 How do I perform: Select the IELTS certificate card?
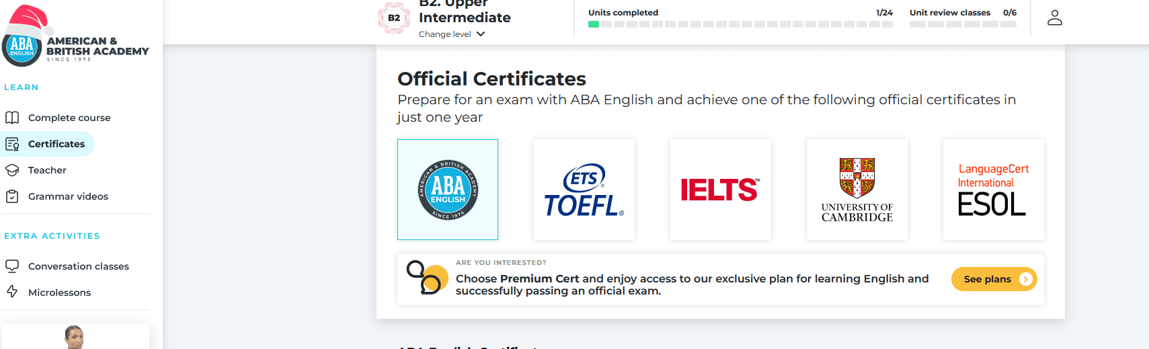point(720,190)
